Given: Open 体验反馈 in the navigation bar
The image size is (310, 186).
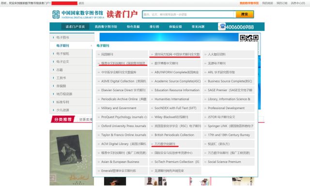Looking at the screenshot, I should click(x=175, y=27).
